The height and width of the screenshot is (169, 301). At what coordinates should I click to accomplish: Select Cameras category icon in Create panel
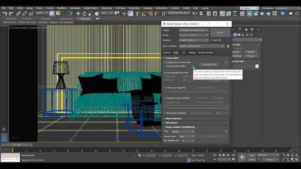[239, 35]
